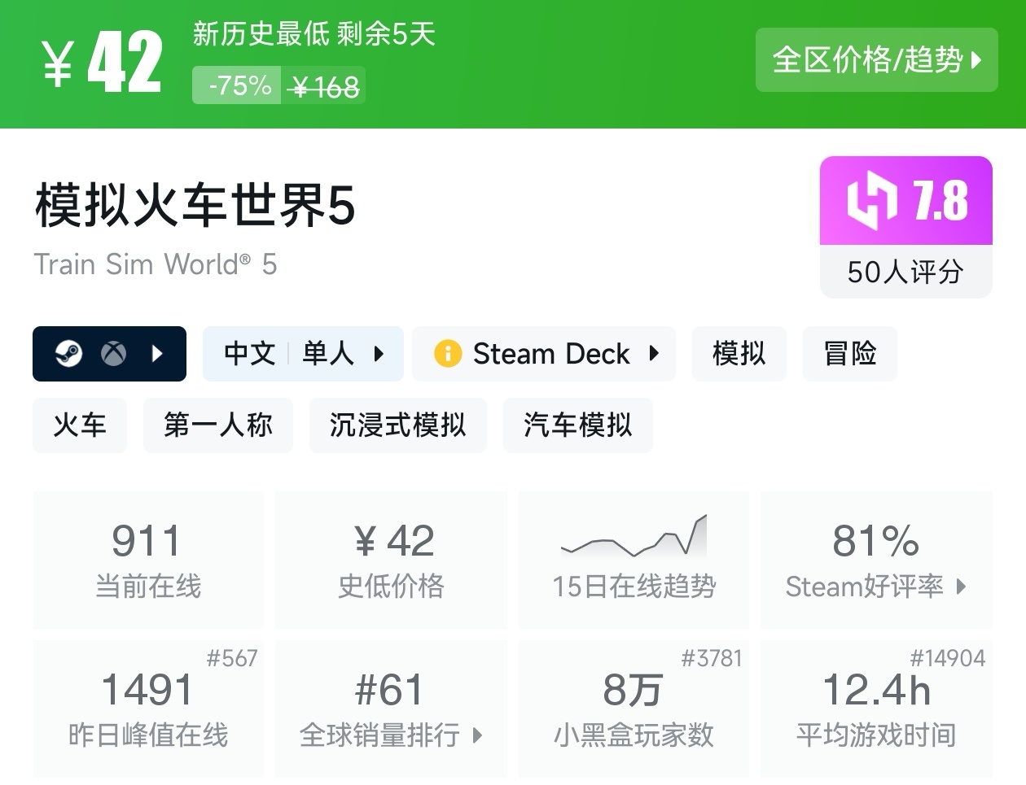Screen dimensions: 1026x785
Task: Click the 50人评分 rating count
Action: (x=906, y=272)
